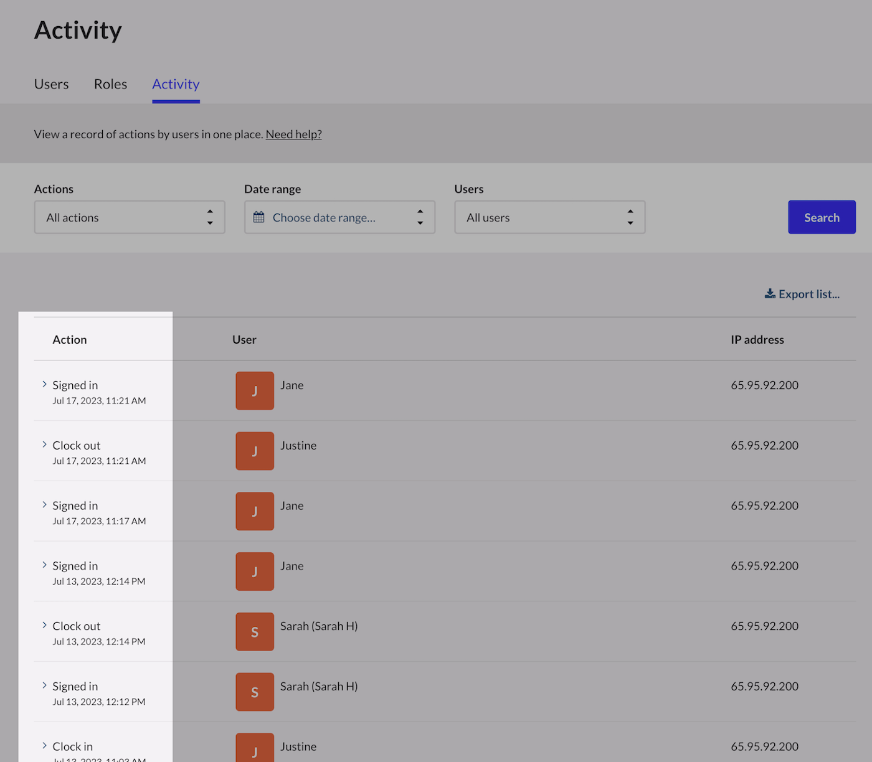872x762 pixels.
Task: Click the User column header
Action: tap(244, 340)
